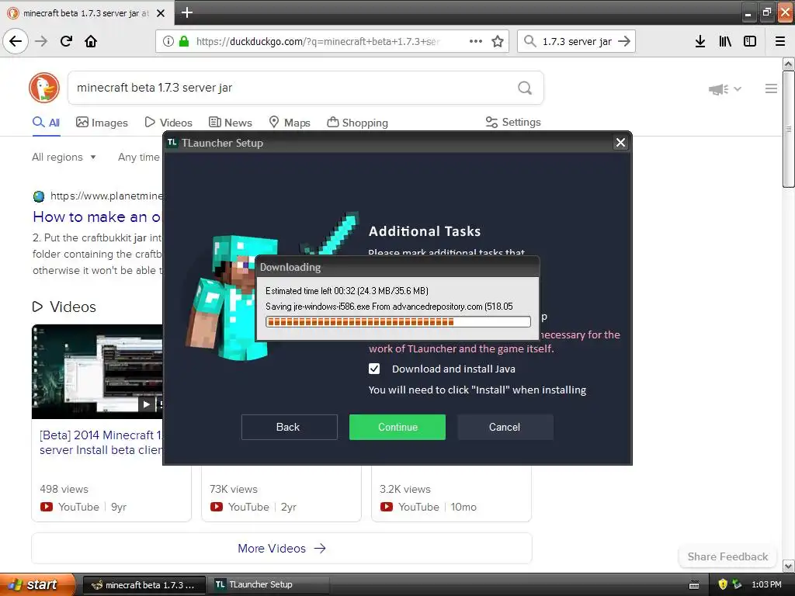Show site information icon in address bar
Viewport: 795px width, 596px height.
coord(168,41)
